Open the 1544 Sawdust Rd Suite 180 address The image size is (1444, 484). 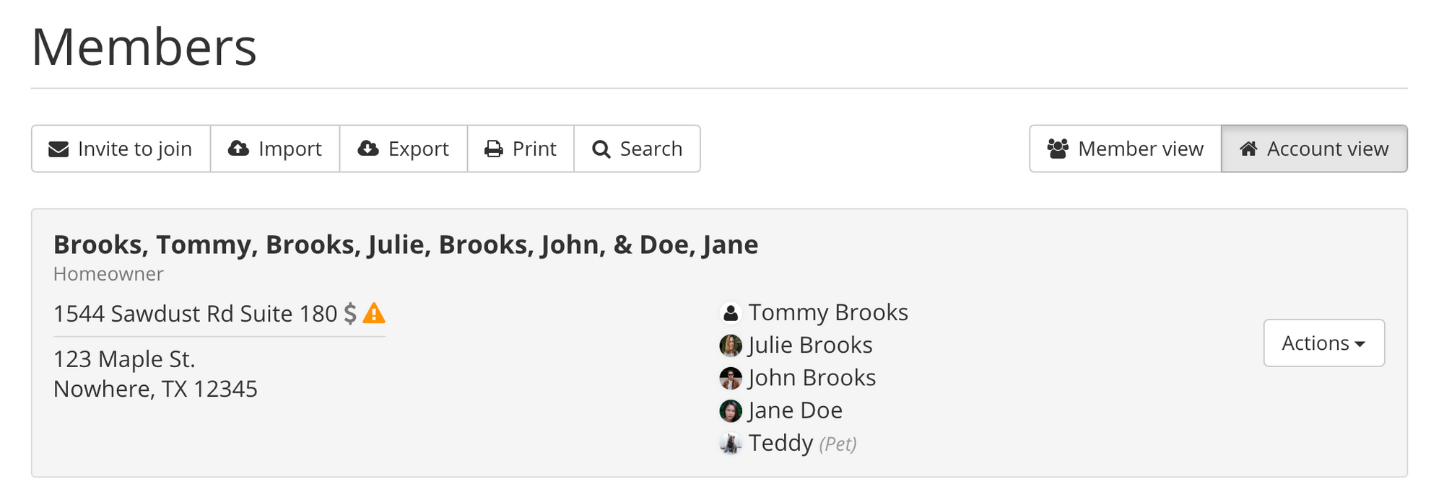195,314
